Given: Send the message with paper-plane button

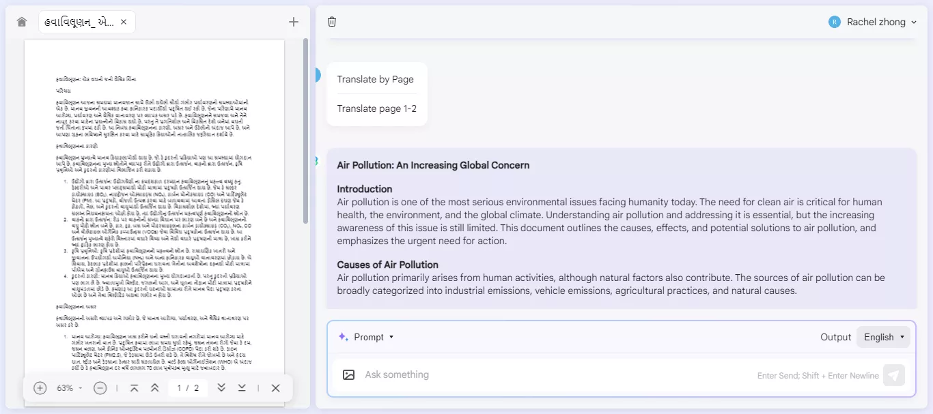Looking at the screenshot, I should click(894, 375).
